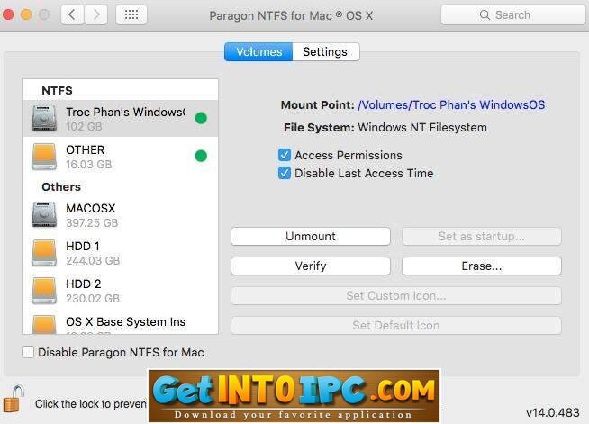Click OS X Base System drive icon

coord(44,325)
